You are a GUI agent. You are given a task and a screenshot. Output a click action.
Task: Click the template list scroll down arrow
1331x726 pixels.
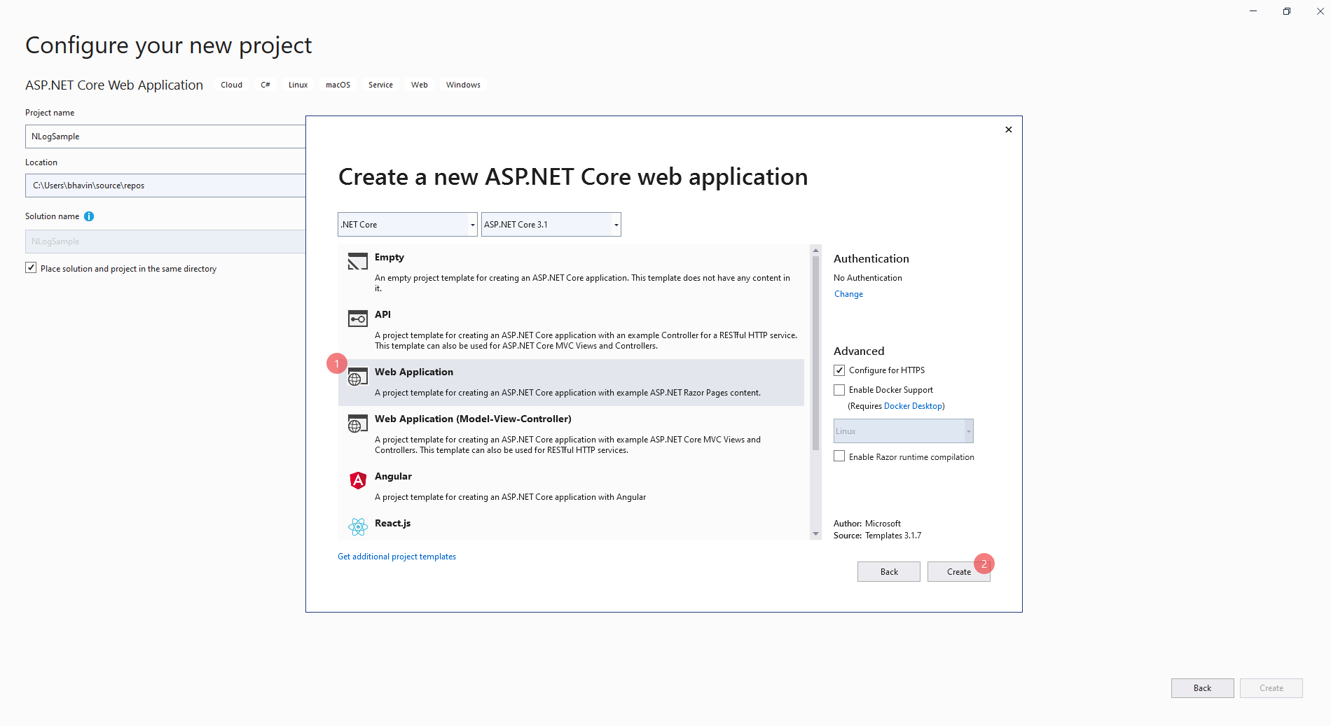click(x=815, y=534)
